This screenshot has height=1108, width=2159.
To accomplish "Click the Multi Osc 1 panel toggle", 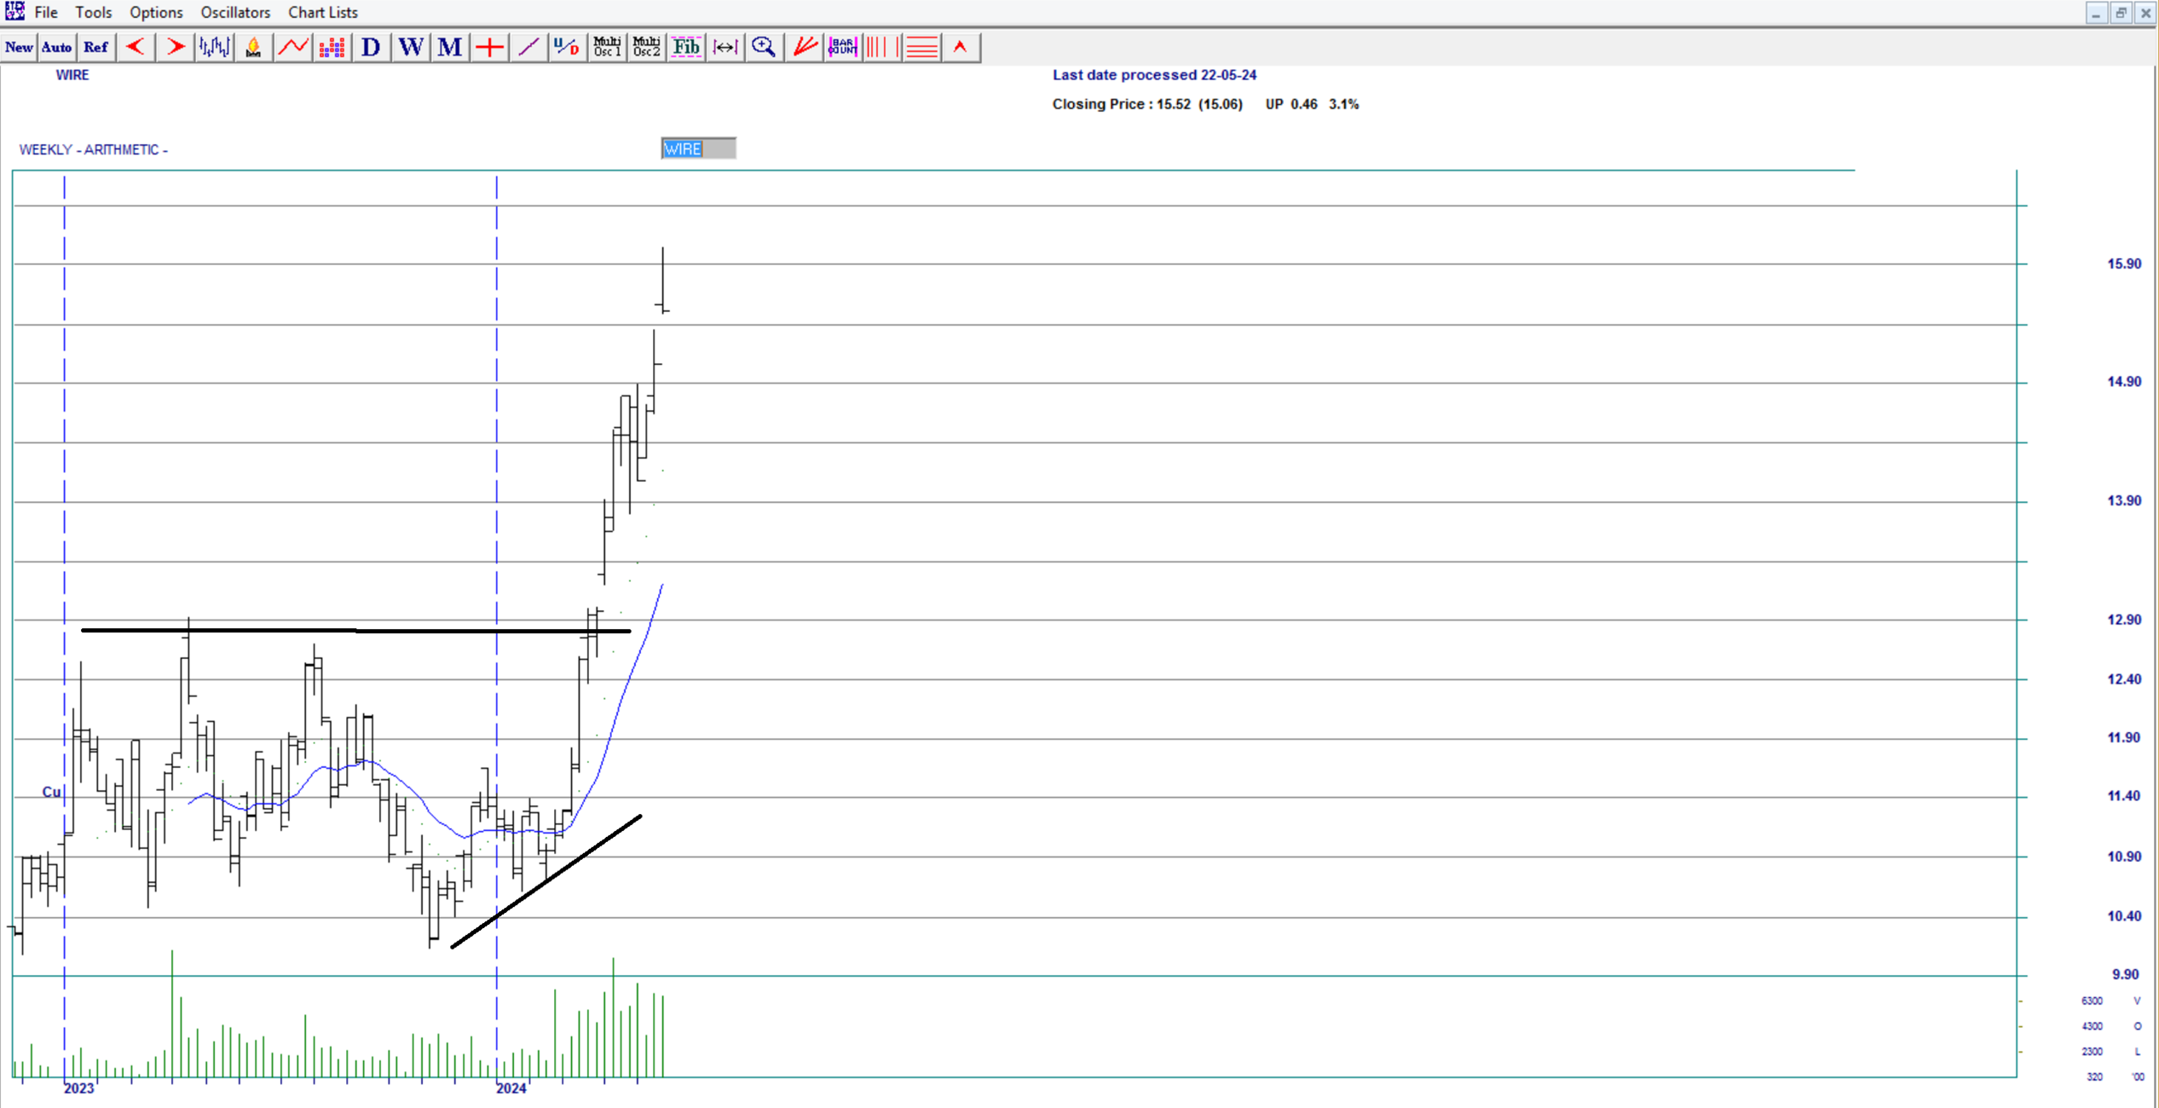I will [x=607, y=47].
